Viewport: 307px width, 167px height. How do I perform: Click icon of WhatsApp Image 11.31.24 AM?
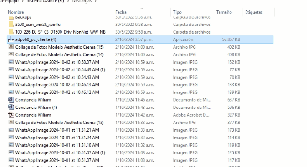11,138
